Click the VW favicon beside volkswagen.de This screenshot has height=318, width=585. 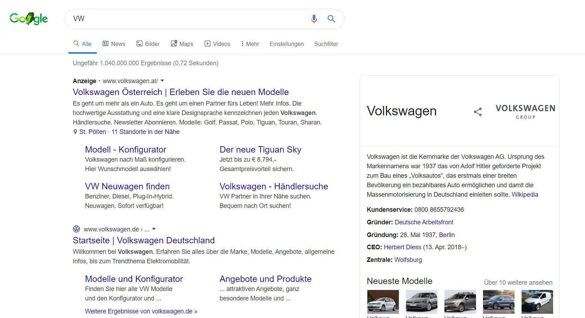[76, 229]
